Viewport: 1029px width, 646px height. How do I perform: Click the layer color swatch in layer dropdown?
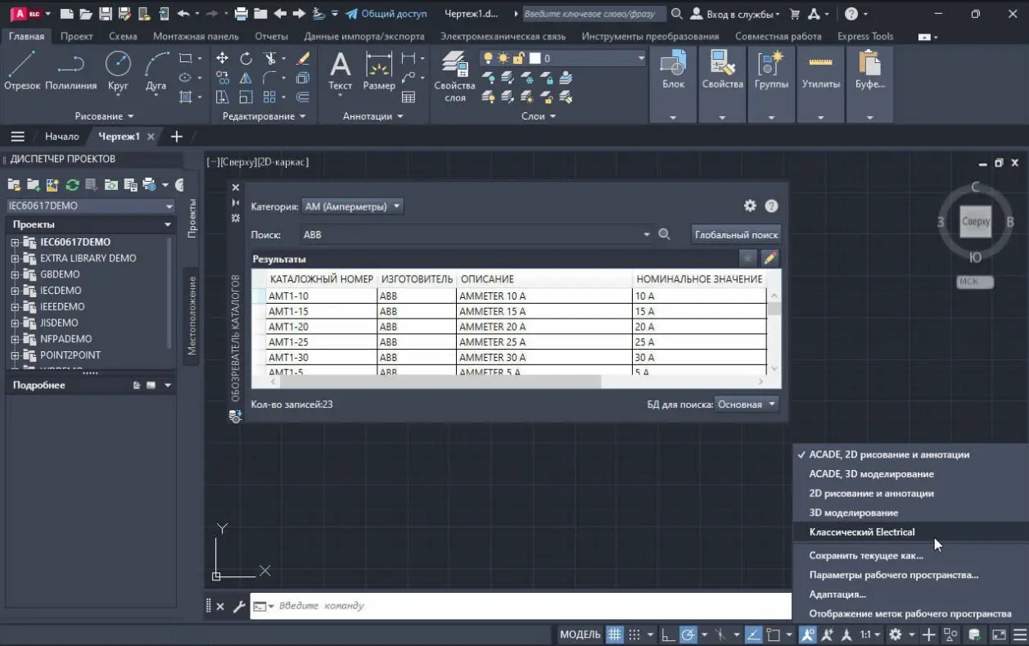535,58
